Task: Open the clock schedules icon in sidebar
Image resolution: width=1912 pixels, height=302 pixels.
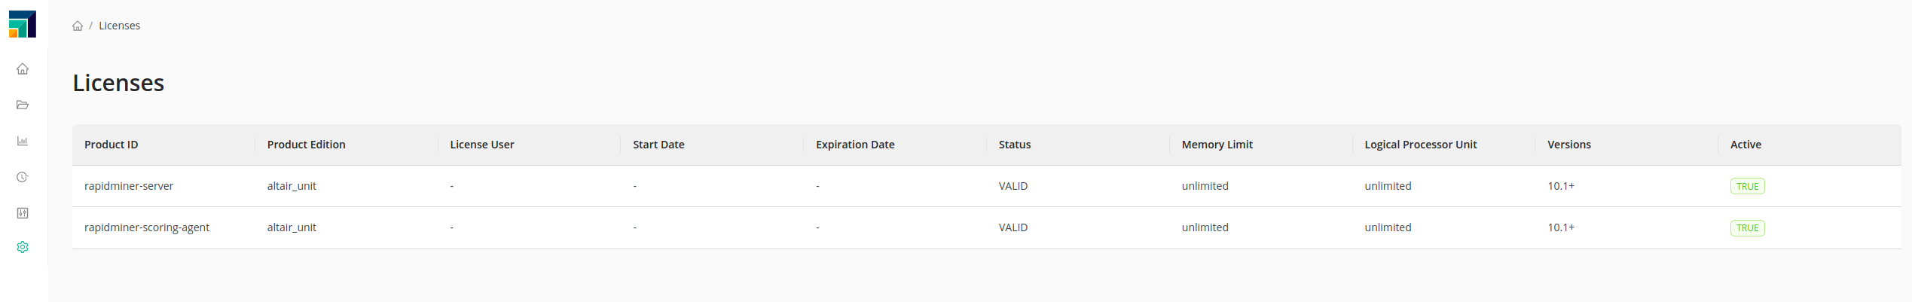Action: pos(23,177)
